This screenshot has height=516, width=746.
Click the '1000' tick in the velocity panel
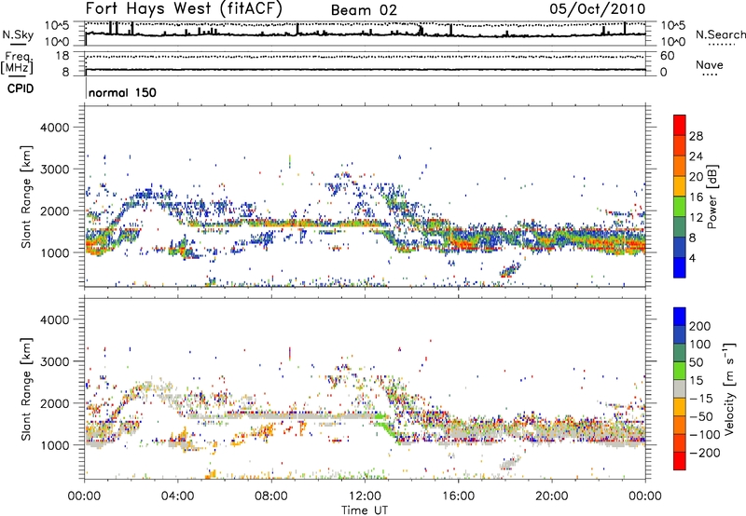[x=54, y=446]
